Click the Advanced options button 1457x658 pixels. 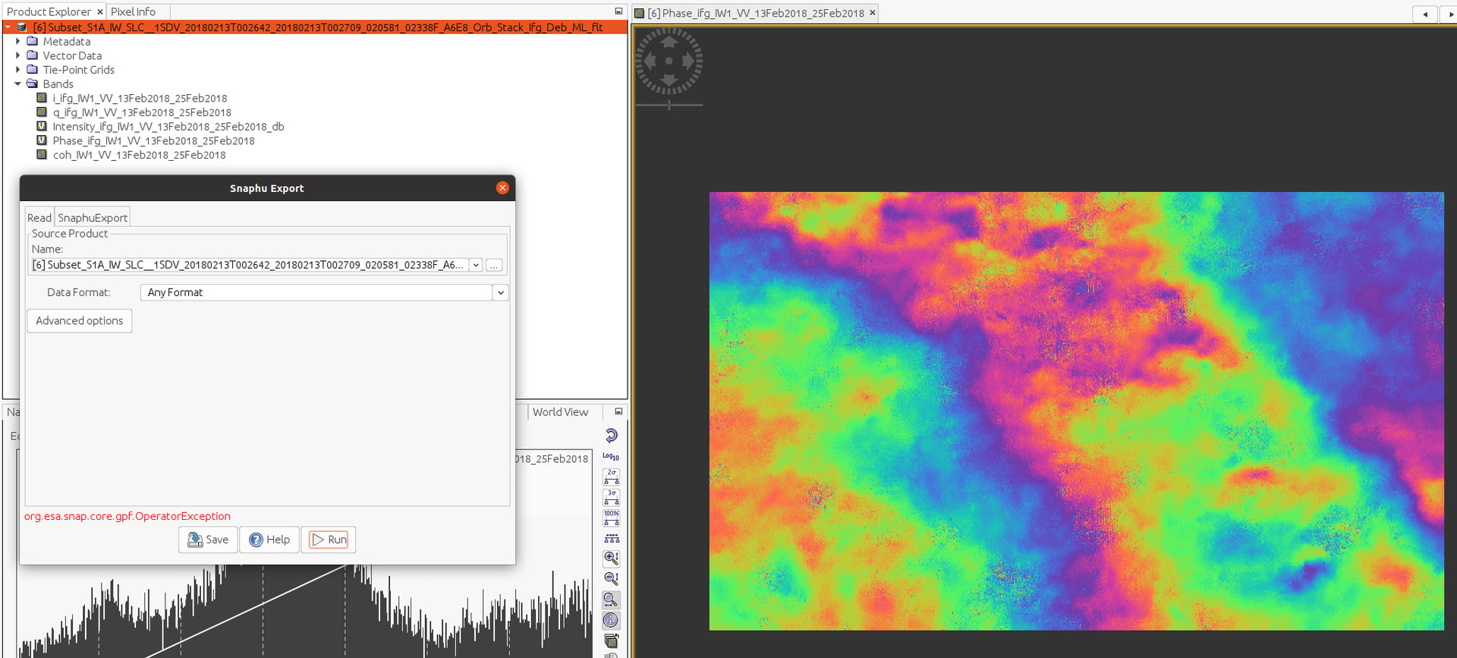(x=80, y=321)
